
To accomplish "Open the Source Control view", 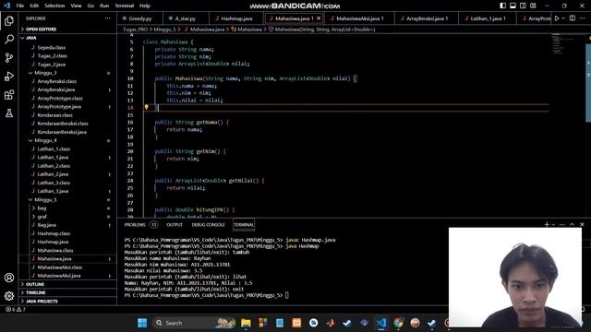I will click(x=9, y=57).
